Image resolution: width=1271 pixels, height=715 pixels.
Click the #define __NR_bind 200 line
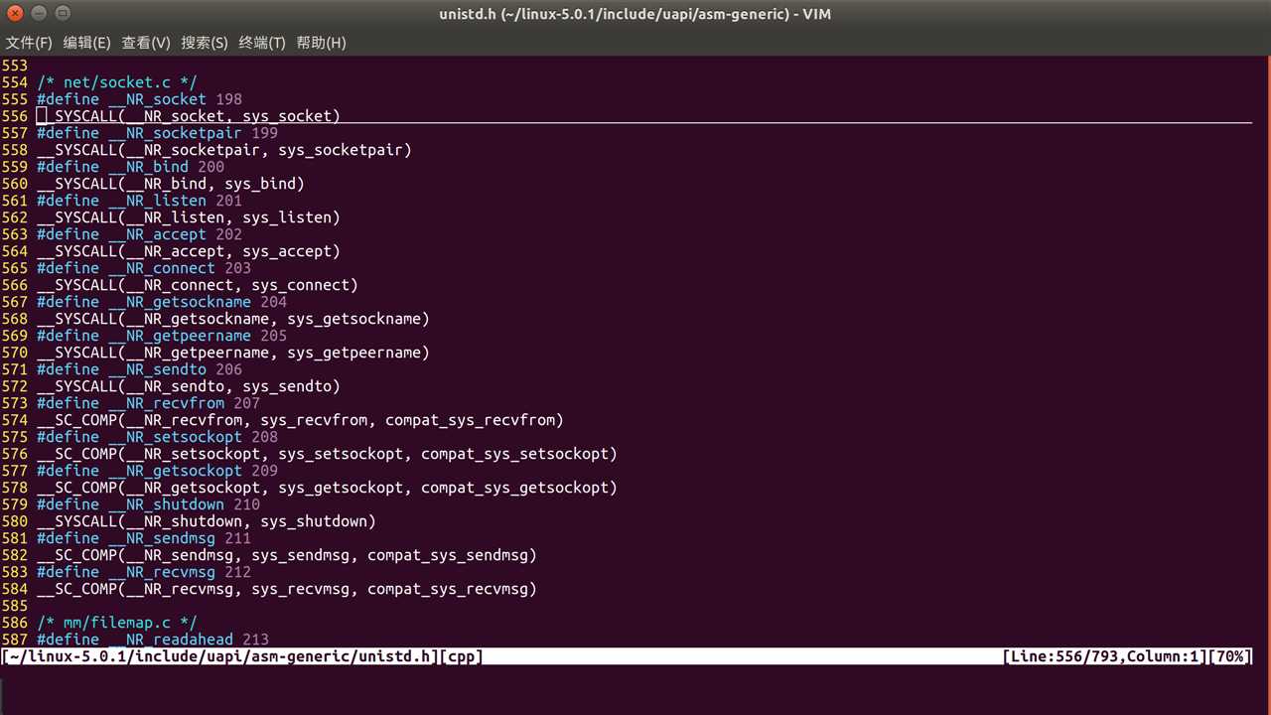[x=130, y=167]
